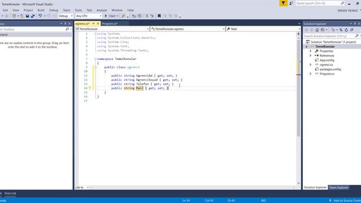Switch to the Team Explorer tab

point(338,188)
